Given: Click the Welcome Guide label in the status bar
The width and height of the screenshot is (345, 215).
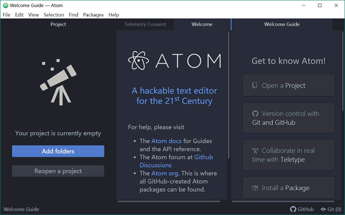Looking at the screenshot, I should (21, 209).
